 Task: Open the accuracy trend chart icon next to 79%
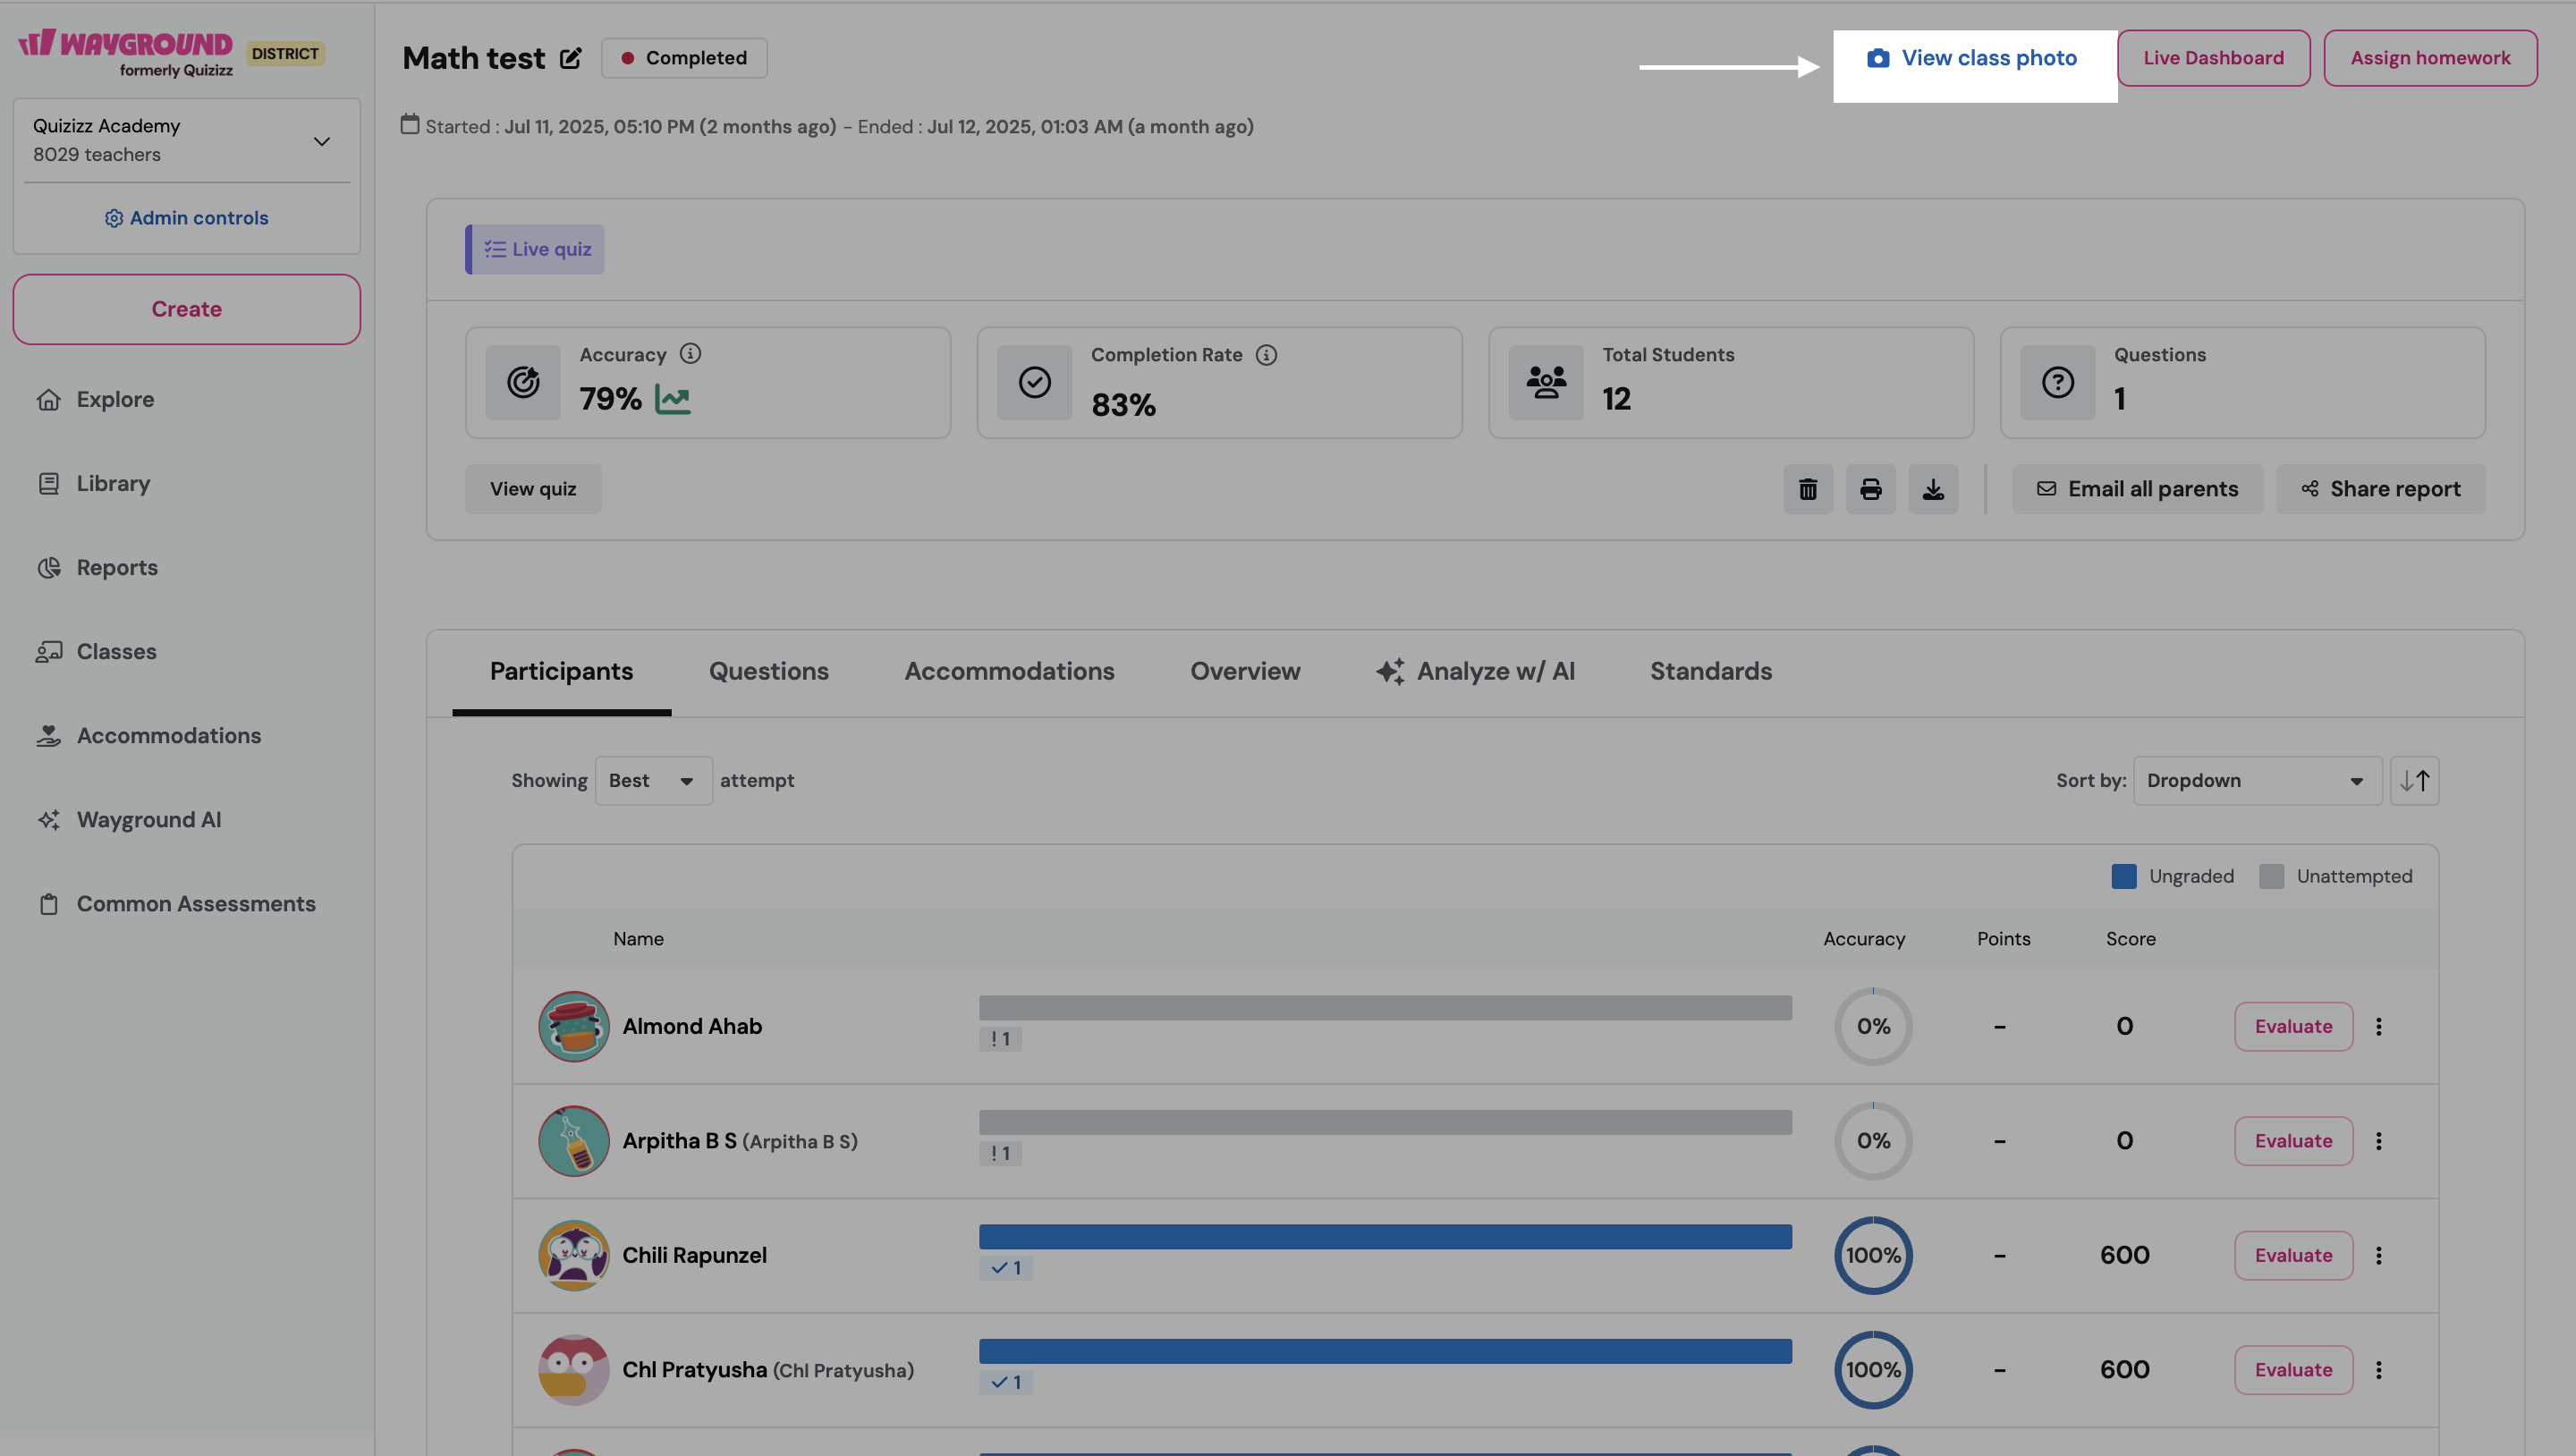[x=673, y=399]
